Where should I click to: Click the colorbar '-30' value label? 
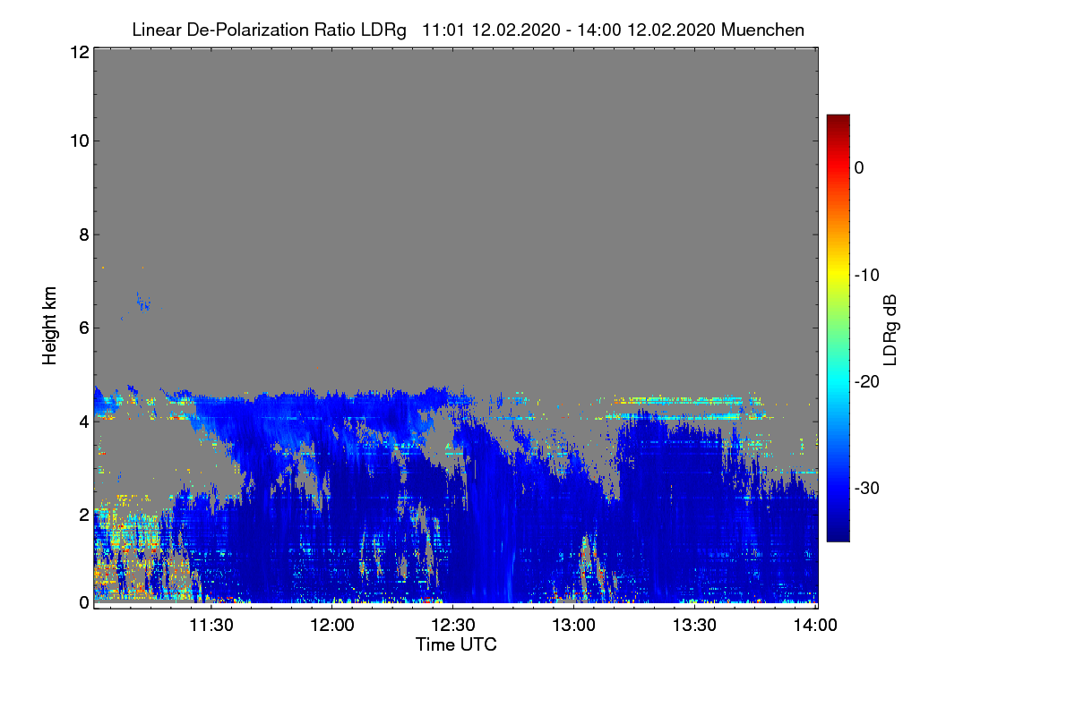coord(868,488)
